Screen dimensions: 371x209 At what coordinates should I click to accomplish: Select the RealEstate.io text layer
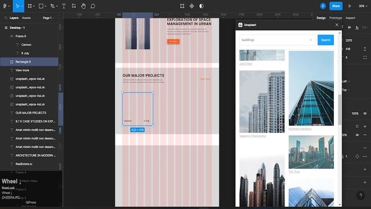pyautogui.click(x=29, y=164)
